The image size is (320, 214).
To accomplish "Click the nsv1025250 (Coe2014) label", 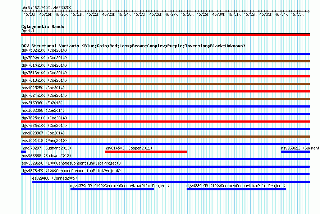I will 43,88.
